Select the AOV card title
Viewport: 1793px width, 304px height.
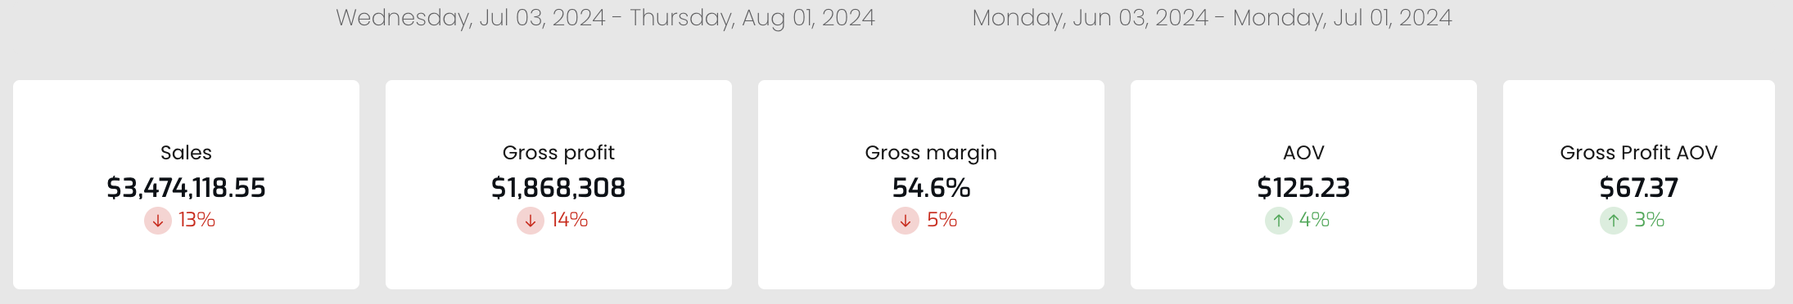click(1303, 153)
